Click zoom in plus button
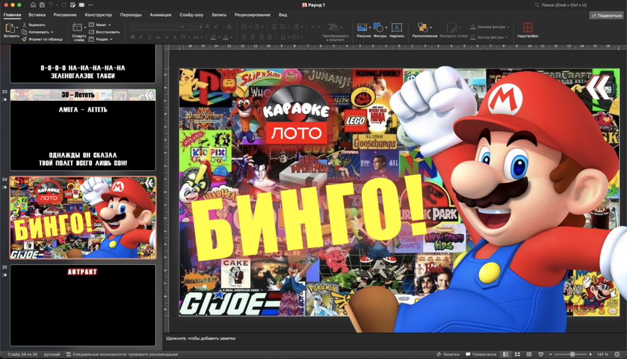Image resolution: width=627 pixels, height=359 pixels. tap(590, 354)
